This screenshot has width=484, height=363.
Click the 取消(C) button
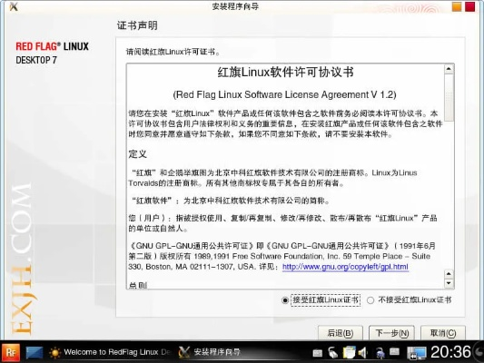[443, 333]
